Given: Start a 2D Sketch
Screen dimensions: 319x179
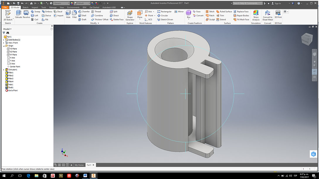Looking at the screenshot, I should (8, 15).
